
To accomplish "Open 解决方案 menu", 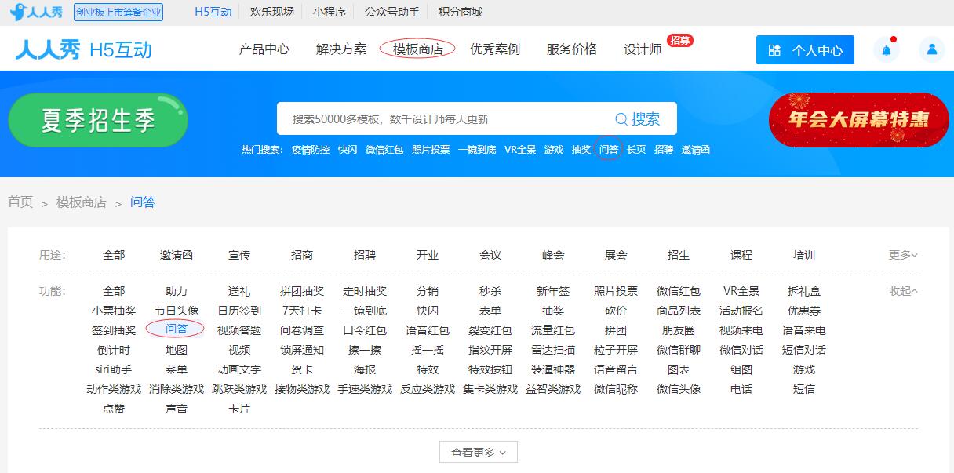I will click(x=341, y=49).
